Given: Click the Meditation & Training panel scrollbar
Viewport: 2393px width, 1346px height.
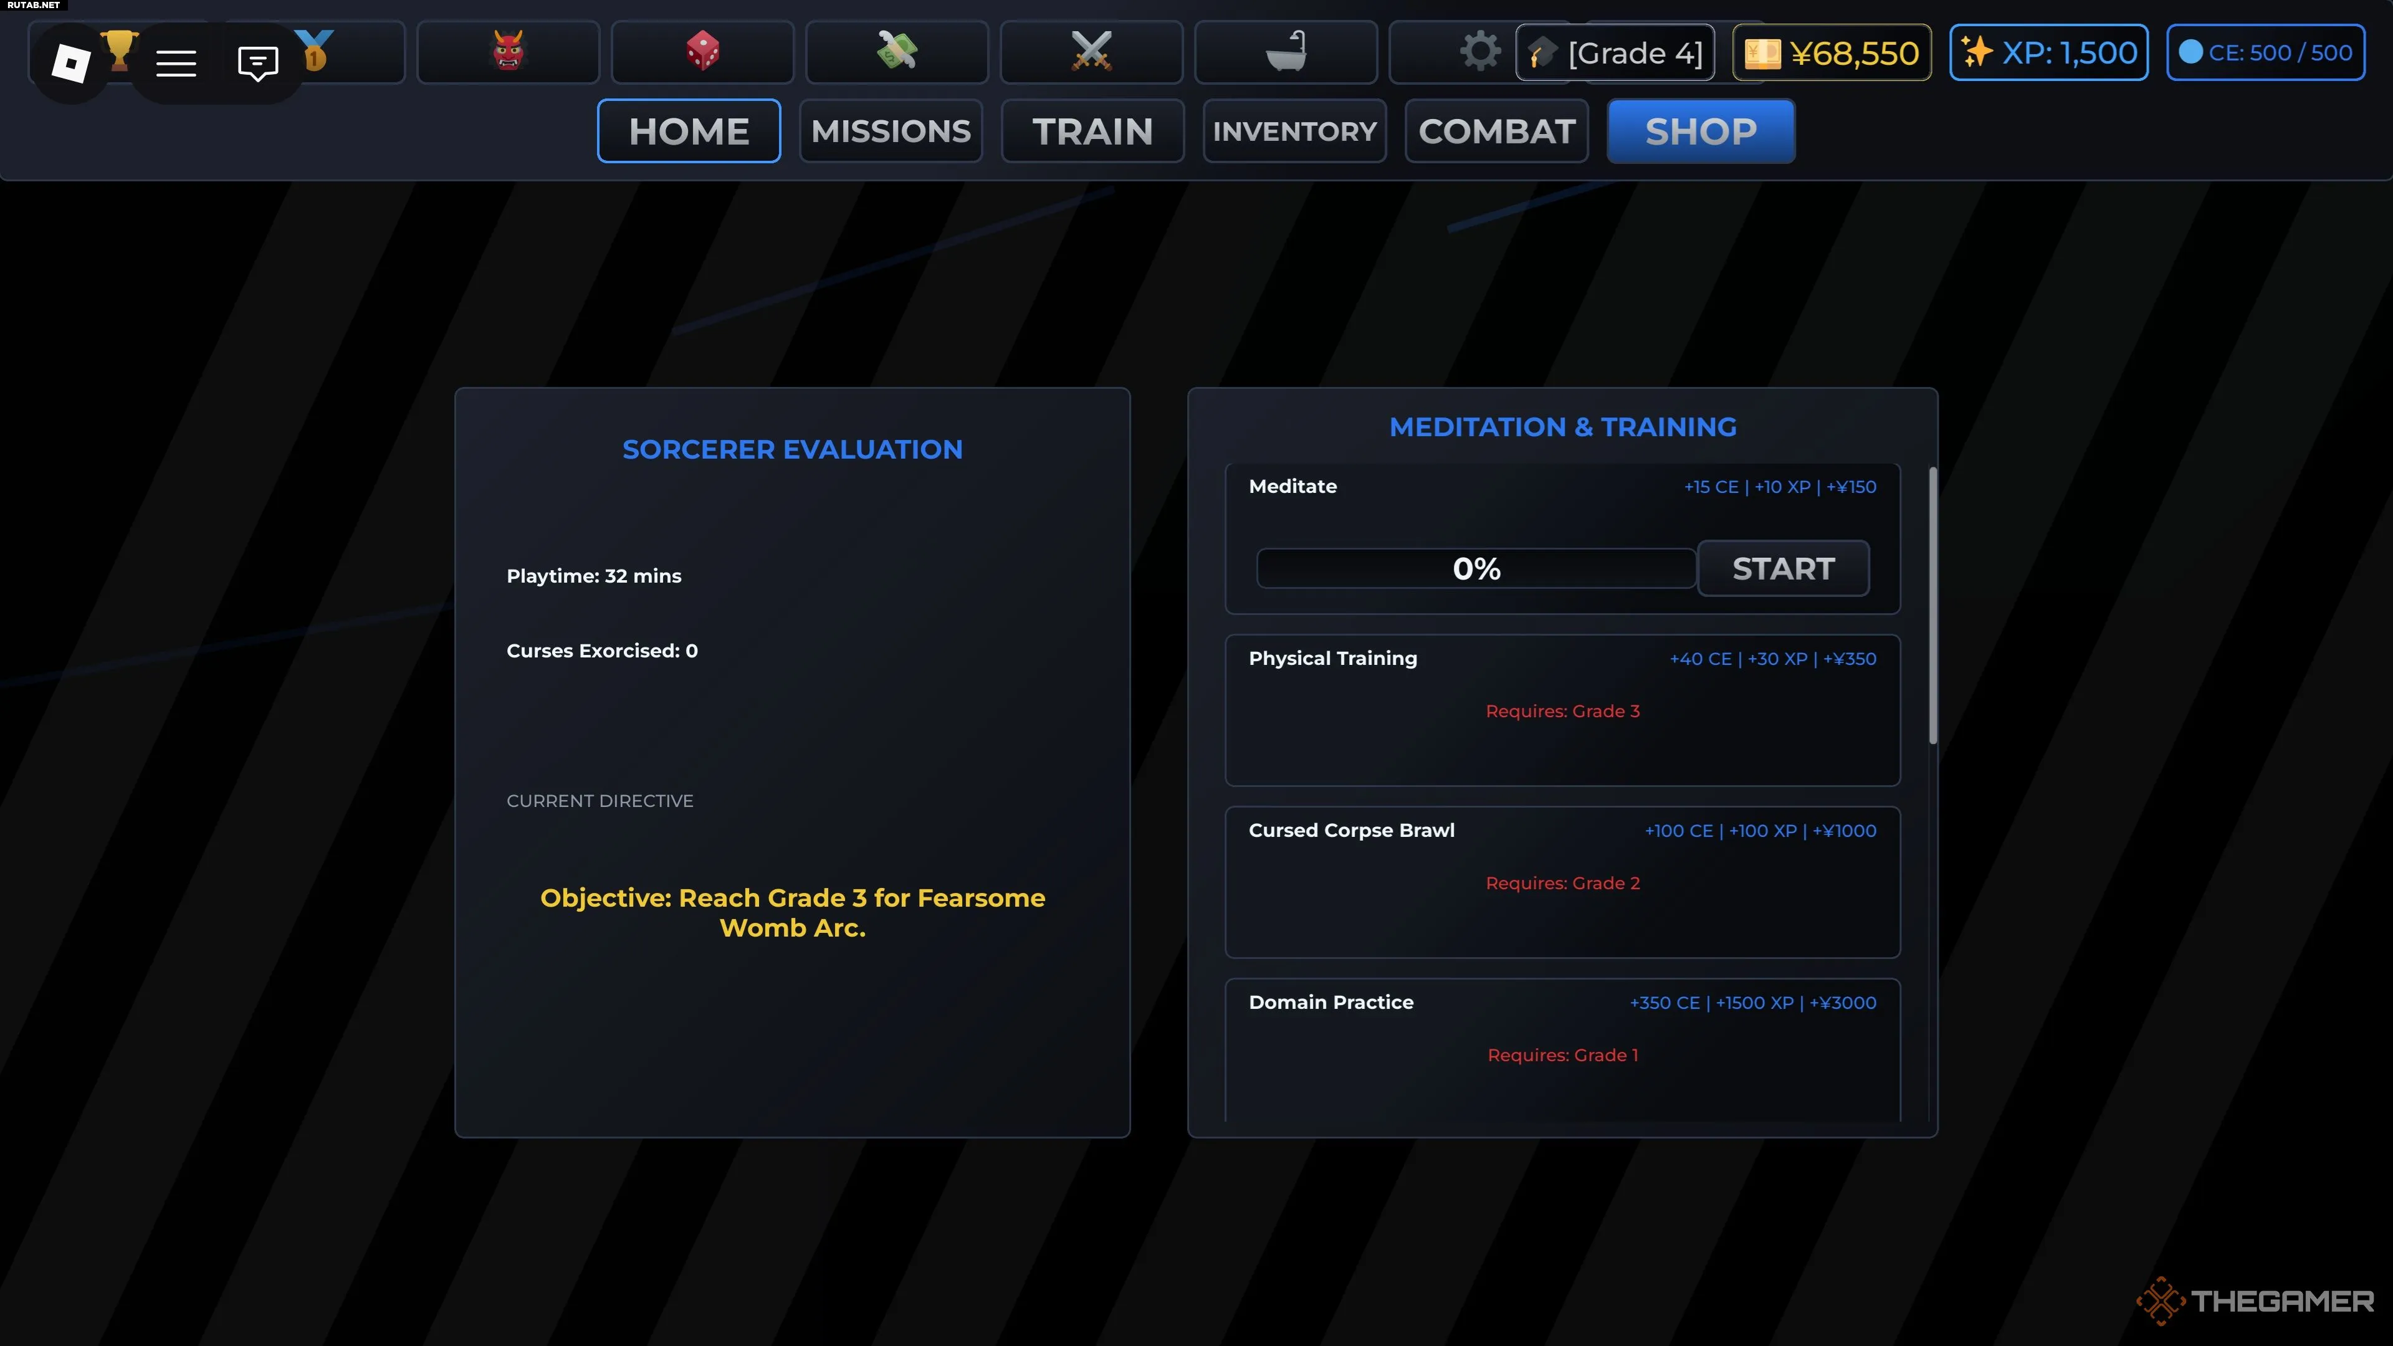Looking at the screenshot, I should coord(1932,606).
